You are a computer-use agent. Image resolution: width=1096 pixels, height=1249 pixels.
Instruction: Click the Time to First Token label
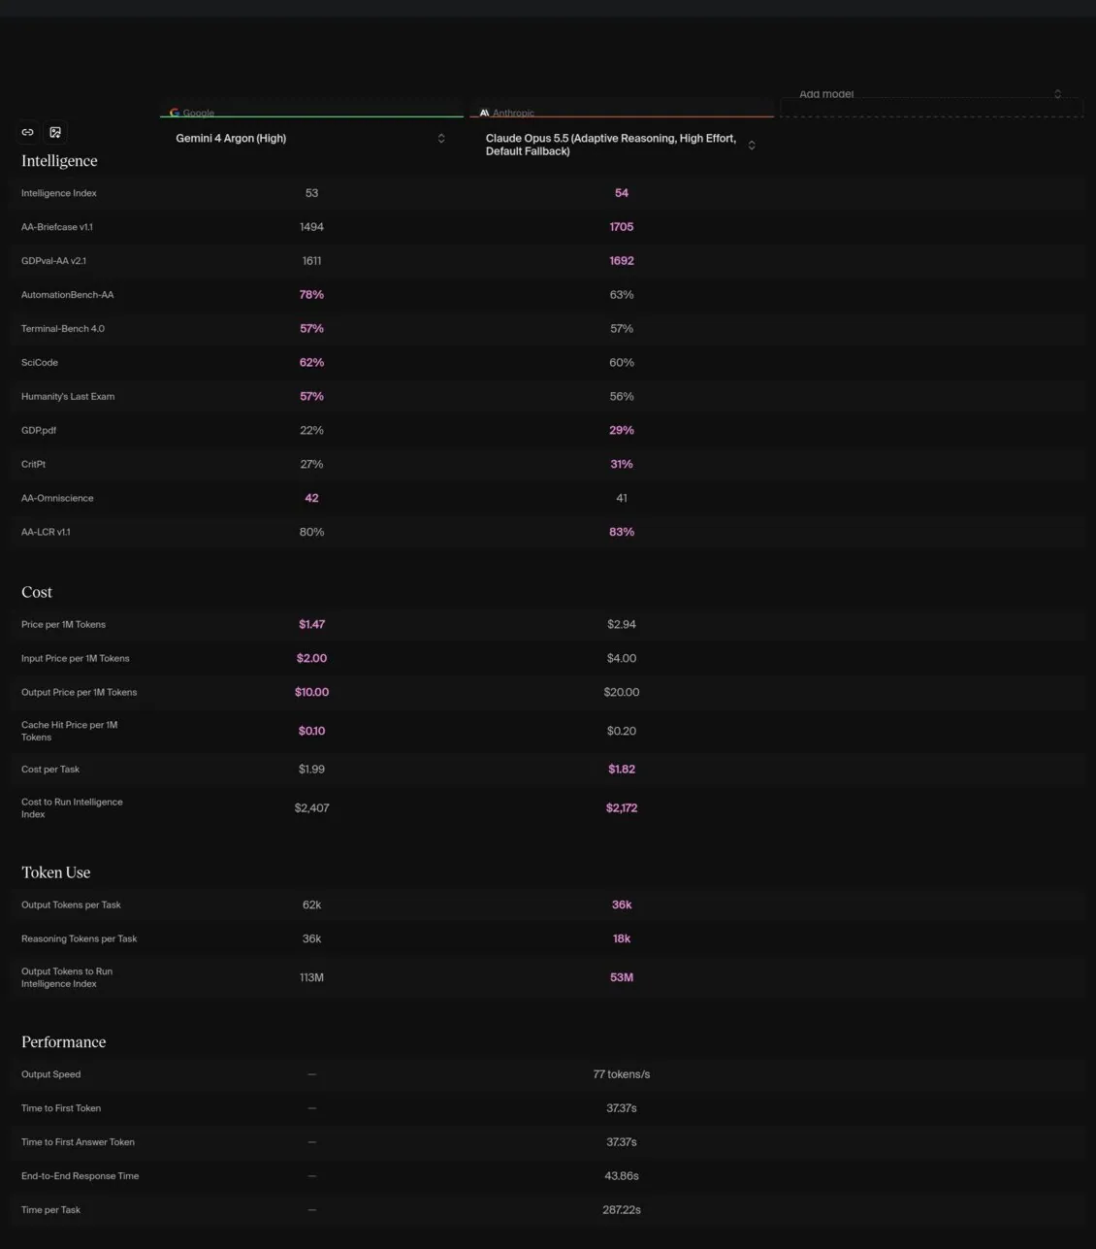(61, 1108)
